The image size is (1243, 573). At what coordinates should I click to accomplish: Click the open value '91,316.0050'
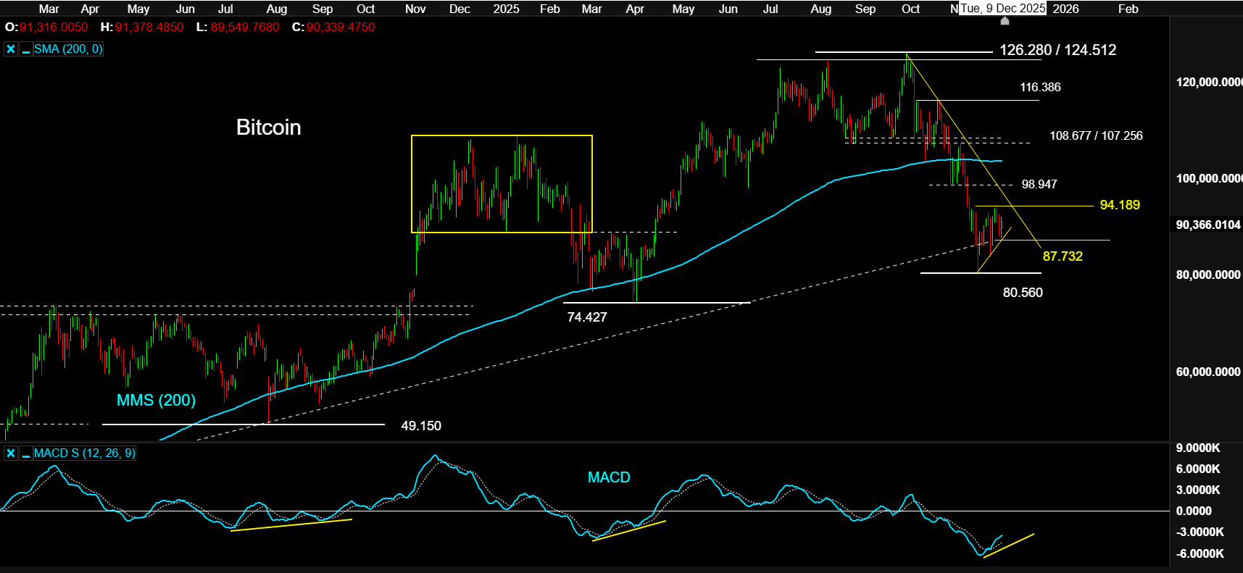pos(54,28)
